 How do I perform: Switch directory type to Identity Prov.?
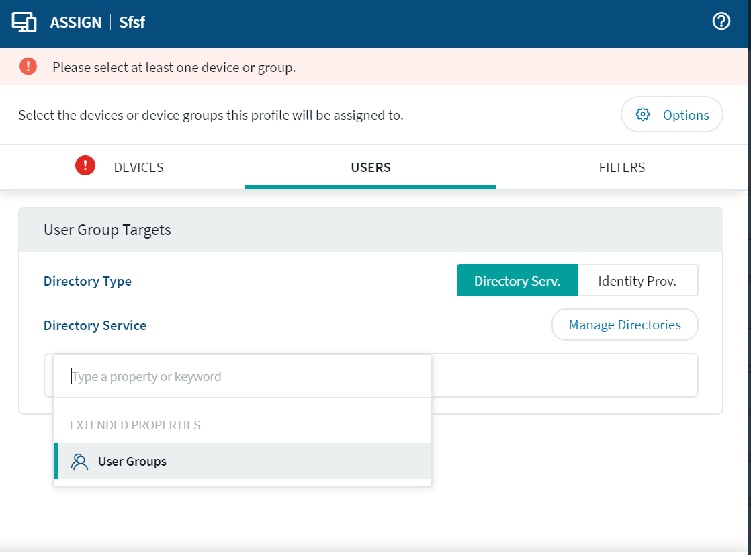pos(637,281)
